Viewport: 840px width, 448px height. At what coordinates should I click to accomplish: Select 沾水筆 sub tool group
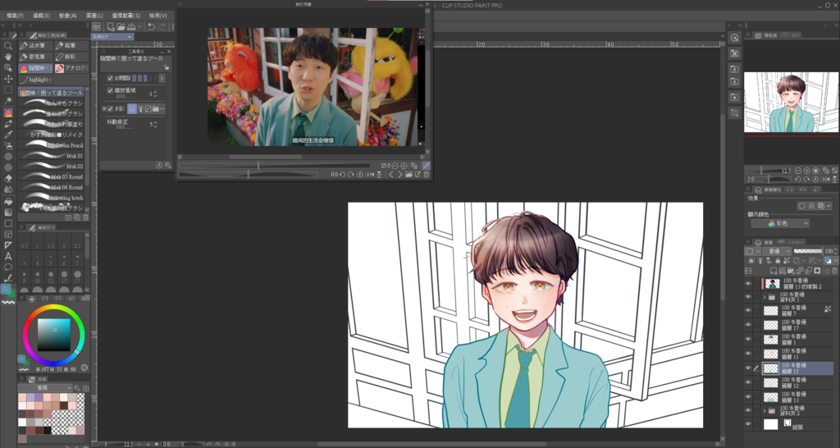tap(35, 46)
